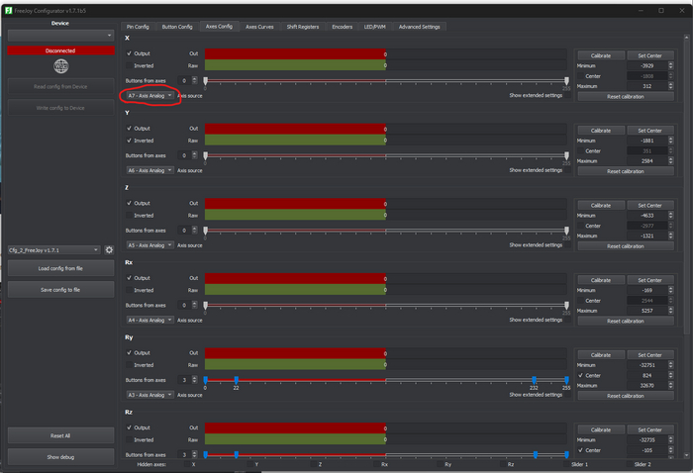This screenshot has height=473, width=693.
Task: Switch to the LED/PWM tab
Action: [x=375, y=27]
